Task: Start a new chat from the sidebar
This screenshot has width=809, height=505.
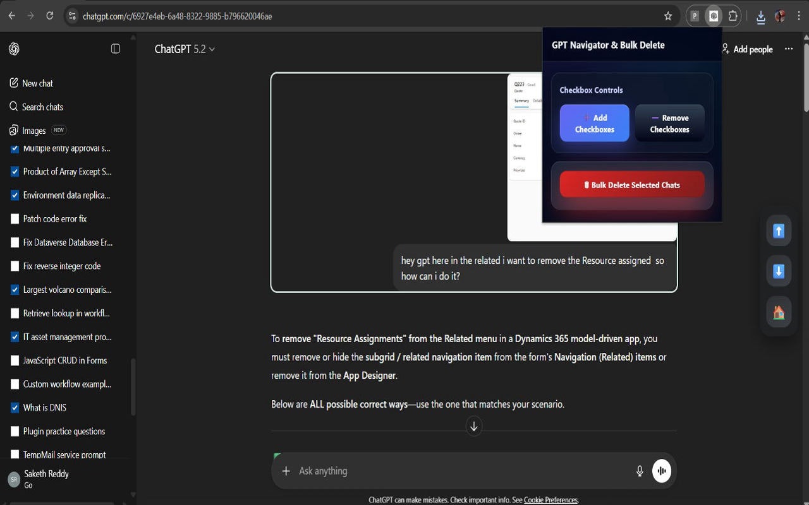Action: coord(37,83)
